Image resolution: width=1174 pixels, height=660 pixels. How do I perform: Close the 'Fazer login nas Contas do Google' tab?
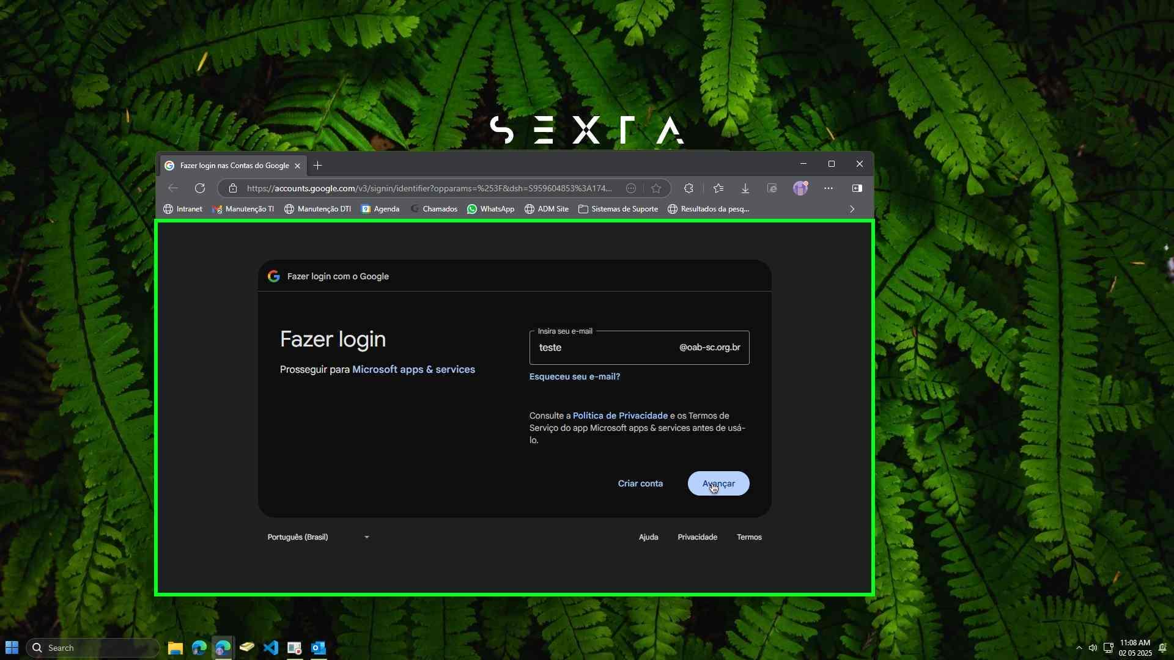[297, 166]
